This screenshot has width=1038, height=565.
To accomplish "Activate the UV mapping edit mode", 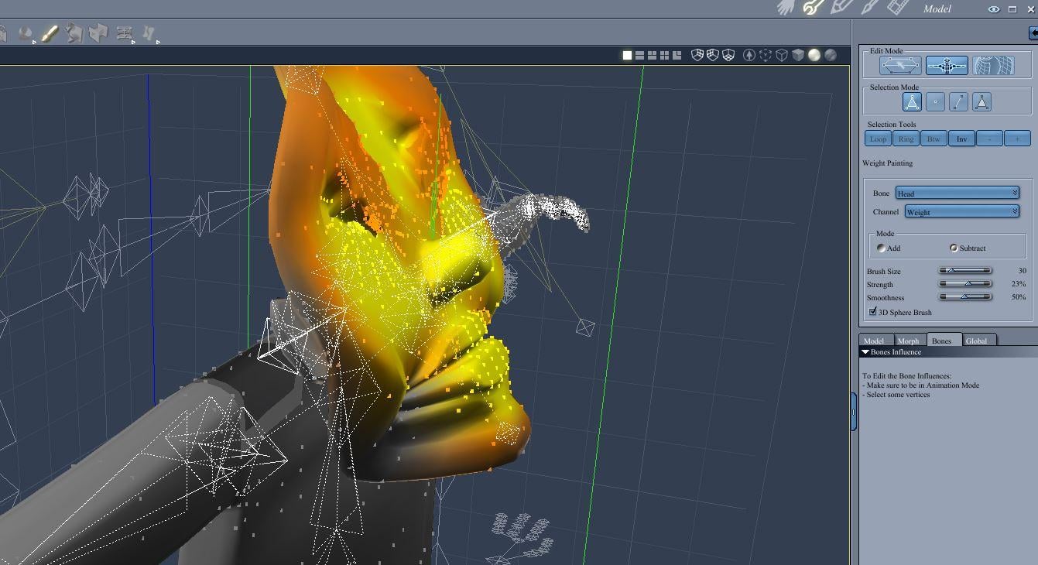I will pyautogui.click(x=993, y=66).
